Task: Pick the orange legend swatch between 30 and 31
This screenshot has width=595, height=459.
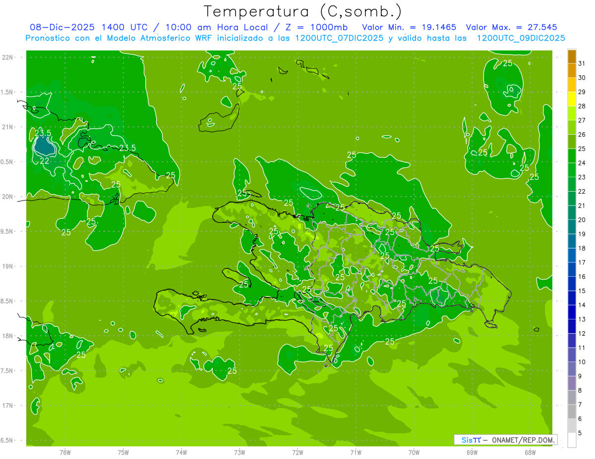Action: (x=572, y=70)
